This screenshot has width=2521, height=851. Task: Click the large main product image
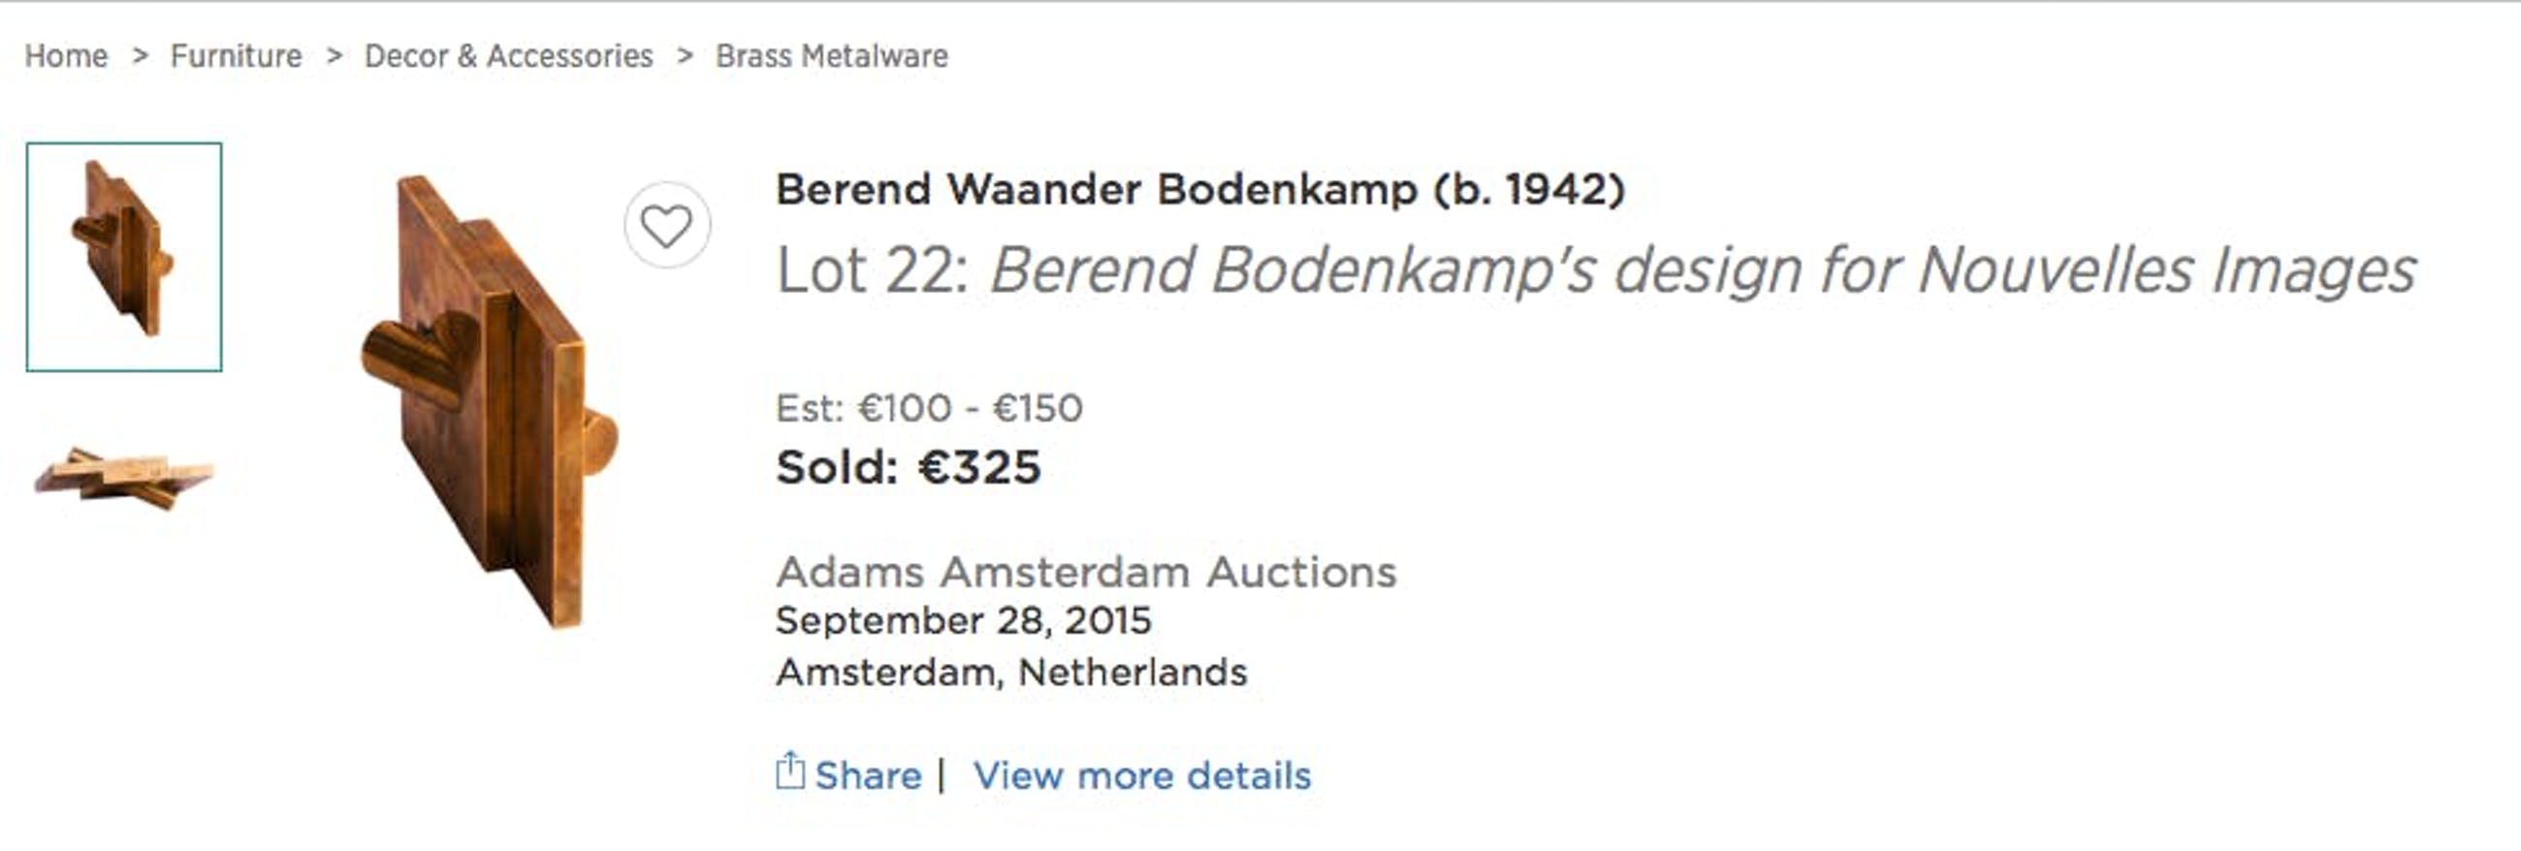[x=490, y=401]
